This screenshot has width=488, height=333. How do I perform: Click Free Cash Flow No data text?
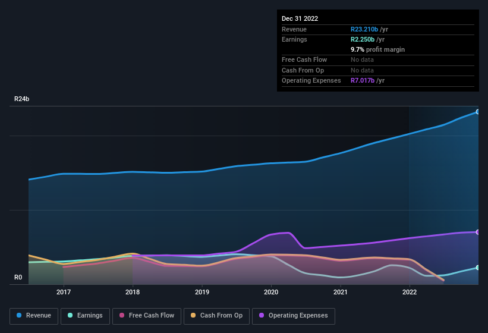point(362,59)
